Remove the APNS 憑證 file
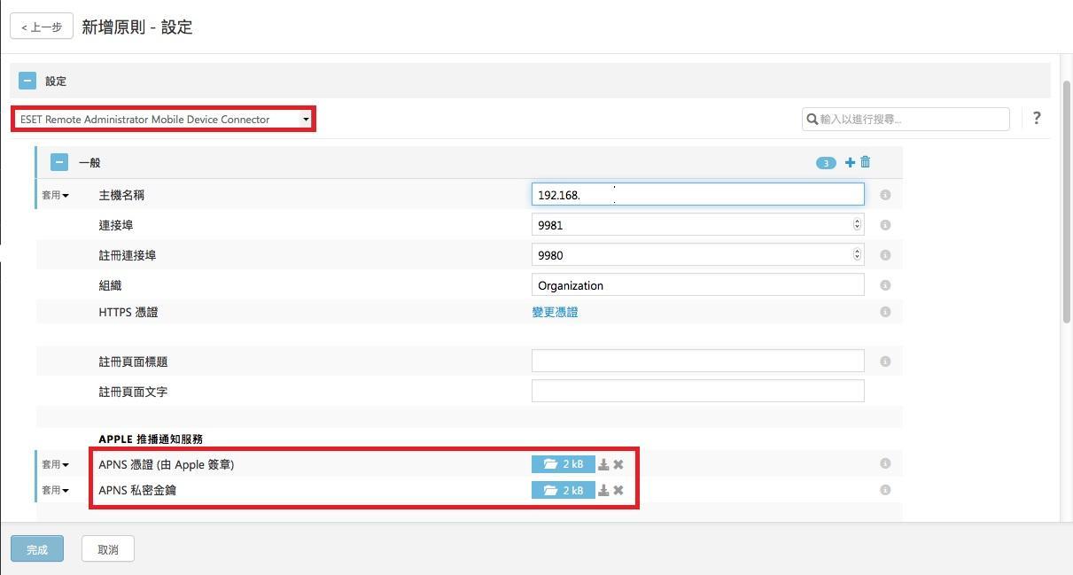The height and width of the screenshot is (575, 1073). (618, 464)
